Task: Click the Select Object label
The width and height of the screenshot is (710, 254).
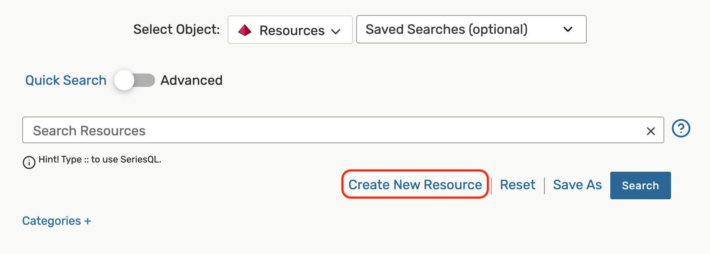Action: 176,29
